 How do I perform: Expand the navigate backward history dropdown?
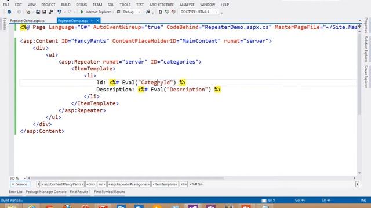(x=14, y=12)
